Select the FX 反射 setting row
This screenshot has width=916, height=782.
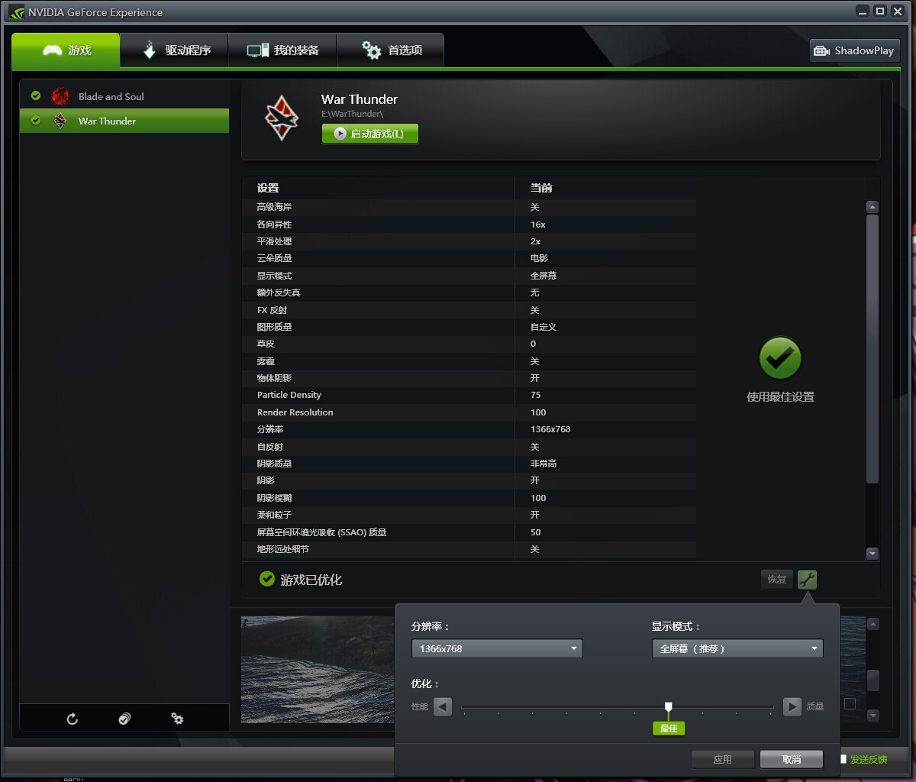469,310
